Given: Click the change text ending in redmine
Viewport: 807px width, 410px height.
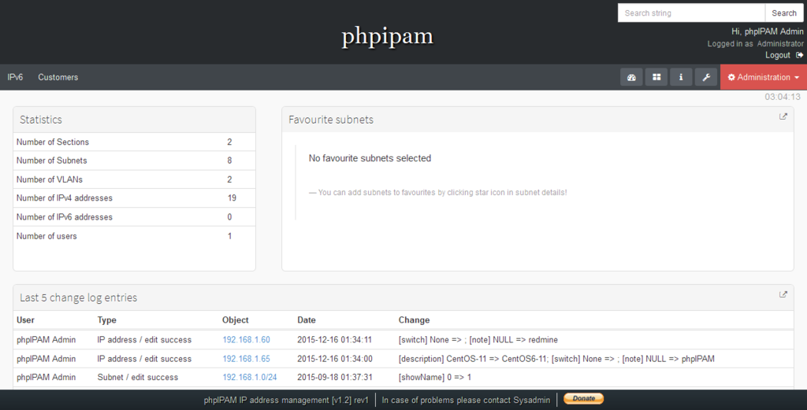Looking at the screenshot, I should [x=478, y=340].
